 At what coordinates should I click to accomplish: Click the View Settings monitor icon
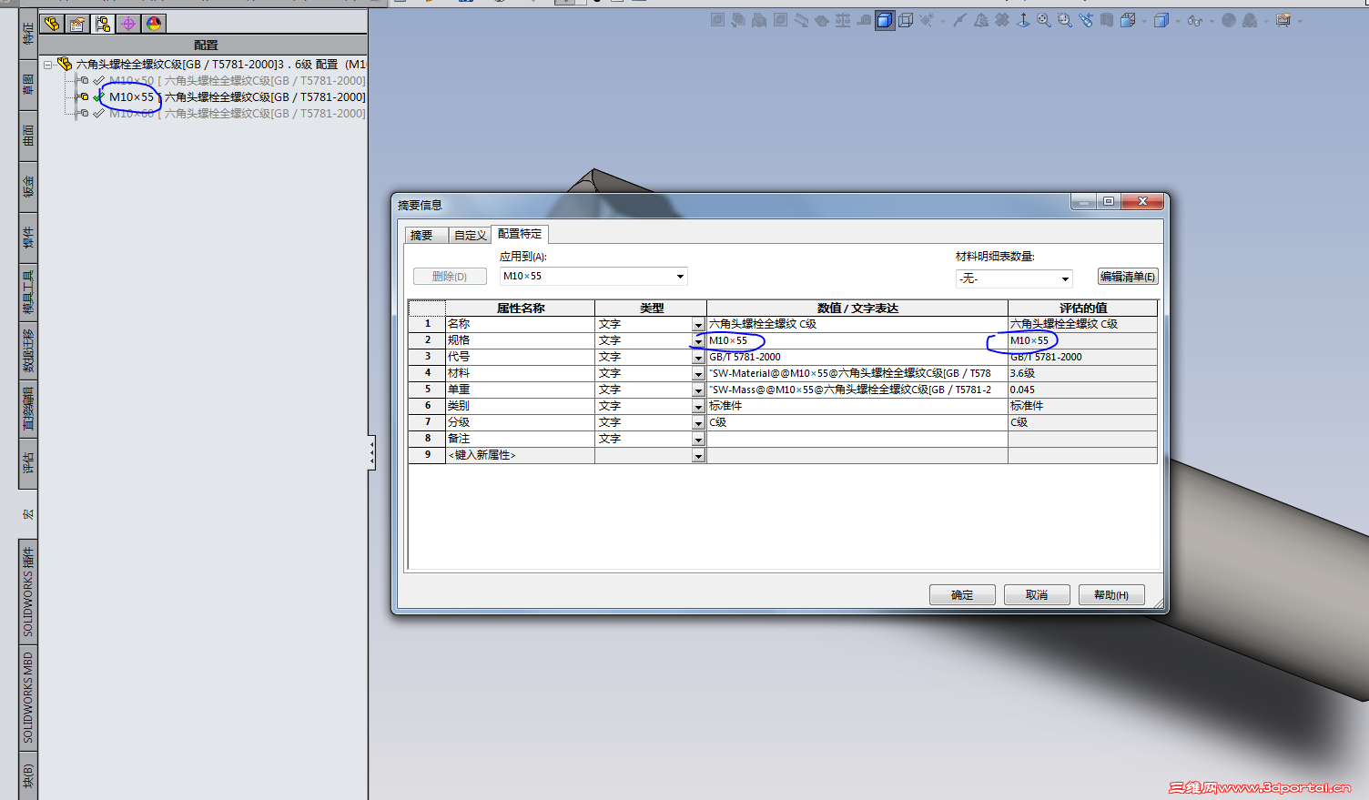[1283, 20]
